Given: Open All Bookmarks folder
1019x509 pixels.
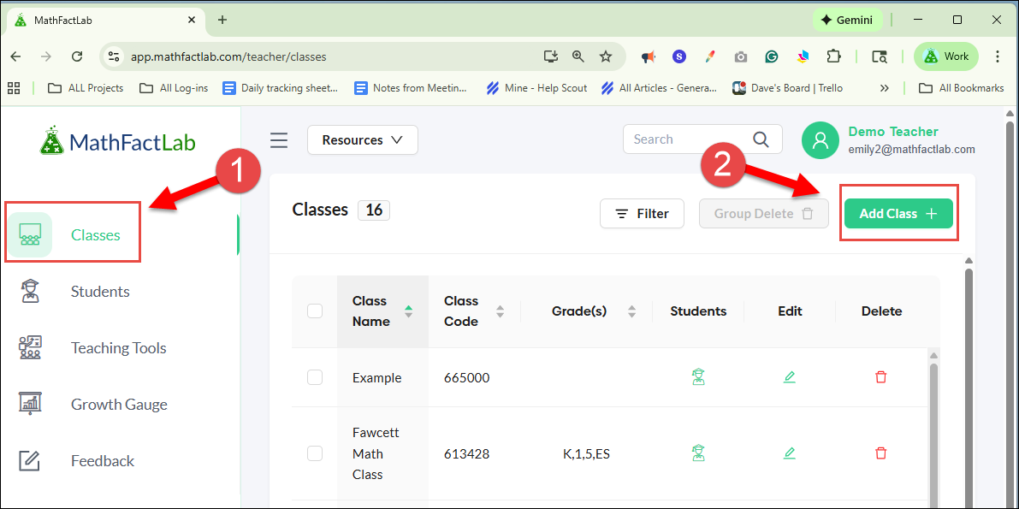Looking at the screenshot, I should [x=961, y=88].
